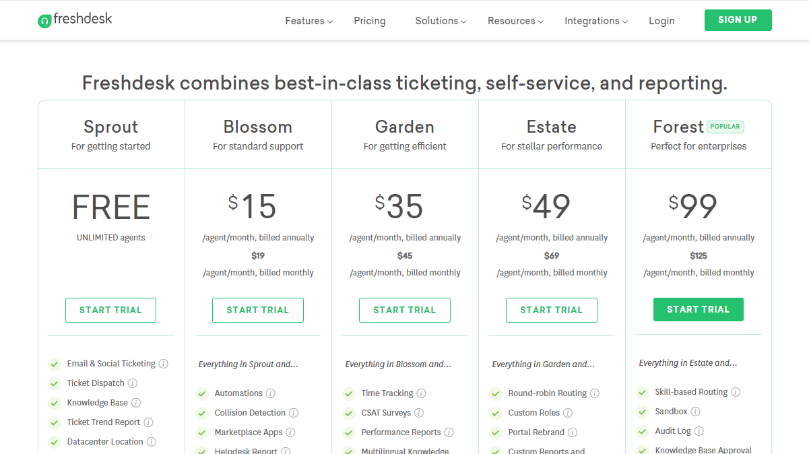This screenshot has height=454, width=809.
Task: Expand the Features dropdown
Action: tap(308, 20)
